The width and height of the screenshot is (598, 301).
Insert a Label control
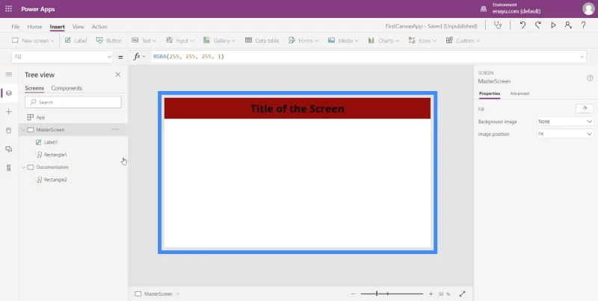[75, 40]
